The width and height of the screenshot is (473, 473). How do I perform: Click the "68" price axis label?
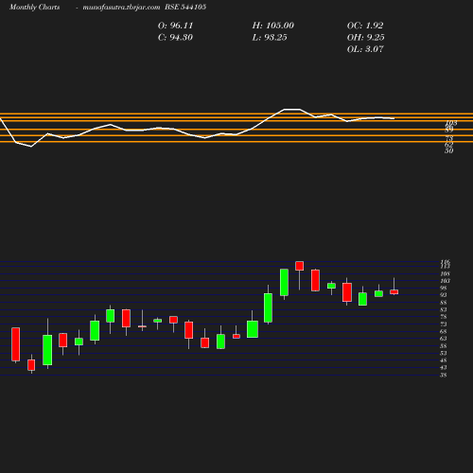pyautogui.click(x=444, y=331)
